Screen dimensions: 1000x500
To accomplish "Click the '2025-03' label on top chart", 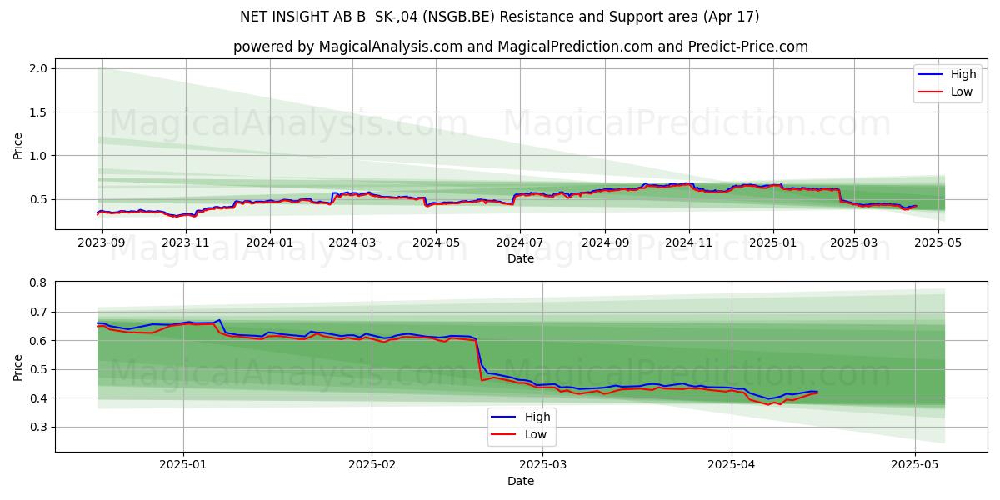I will point(855,243).
